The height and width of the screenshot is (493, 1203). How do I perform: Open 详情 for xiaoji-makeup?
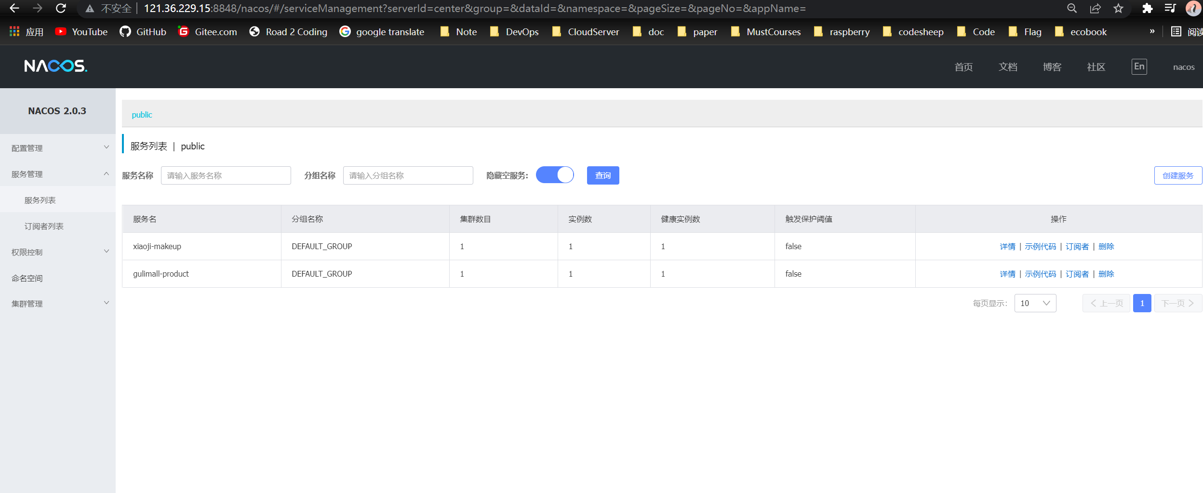tap(1008, 246)
